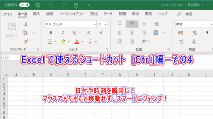This screenshot has width=213, height=119.
Task: Expand the Borders options arrow
Action: (x=56, y=41)
